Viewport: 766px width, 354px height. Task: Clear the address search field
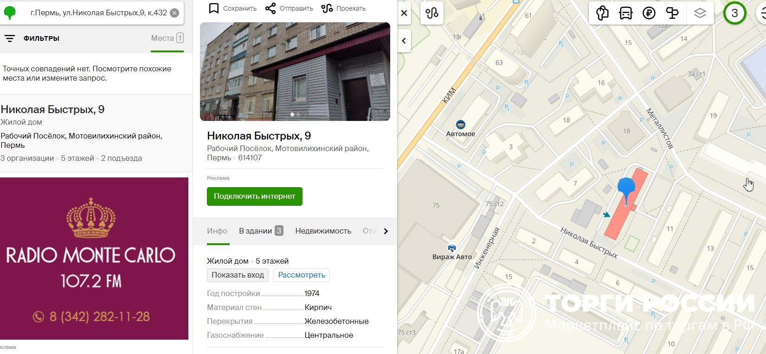[x=174, y=13]
